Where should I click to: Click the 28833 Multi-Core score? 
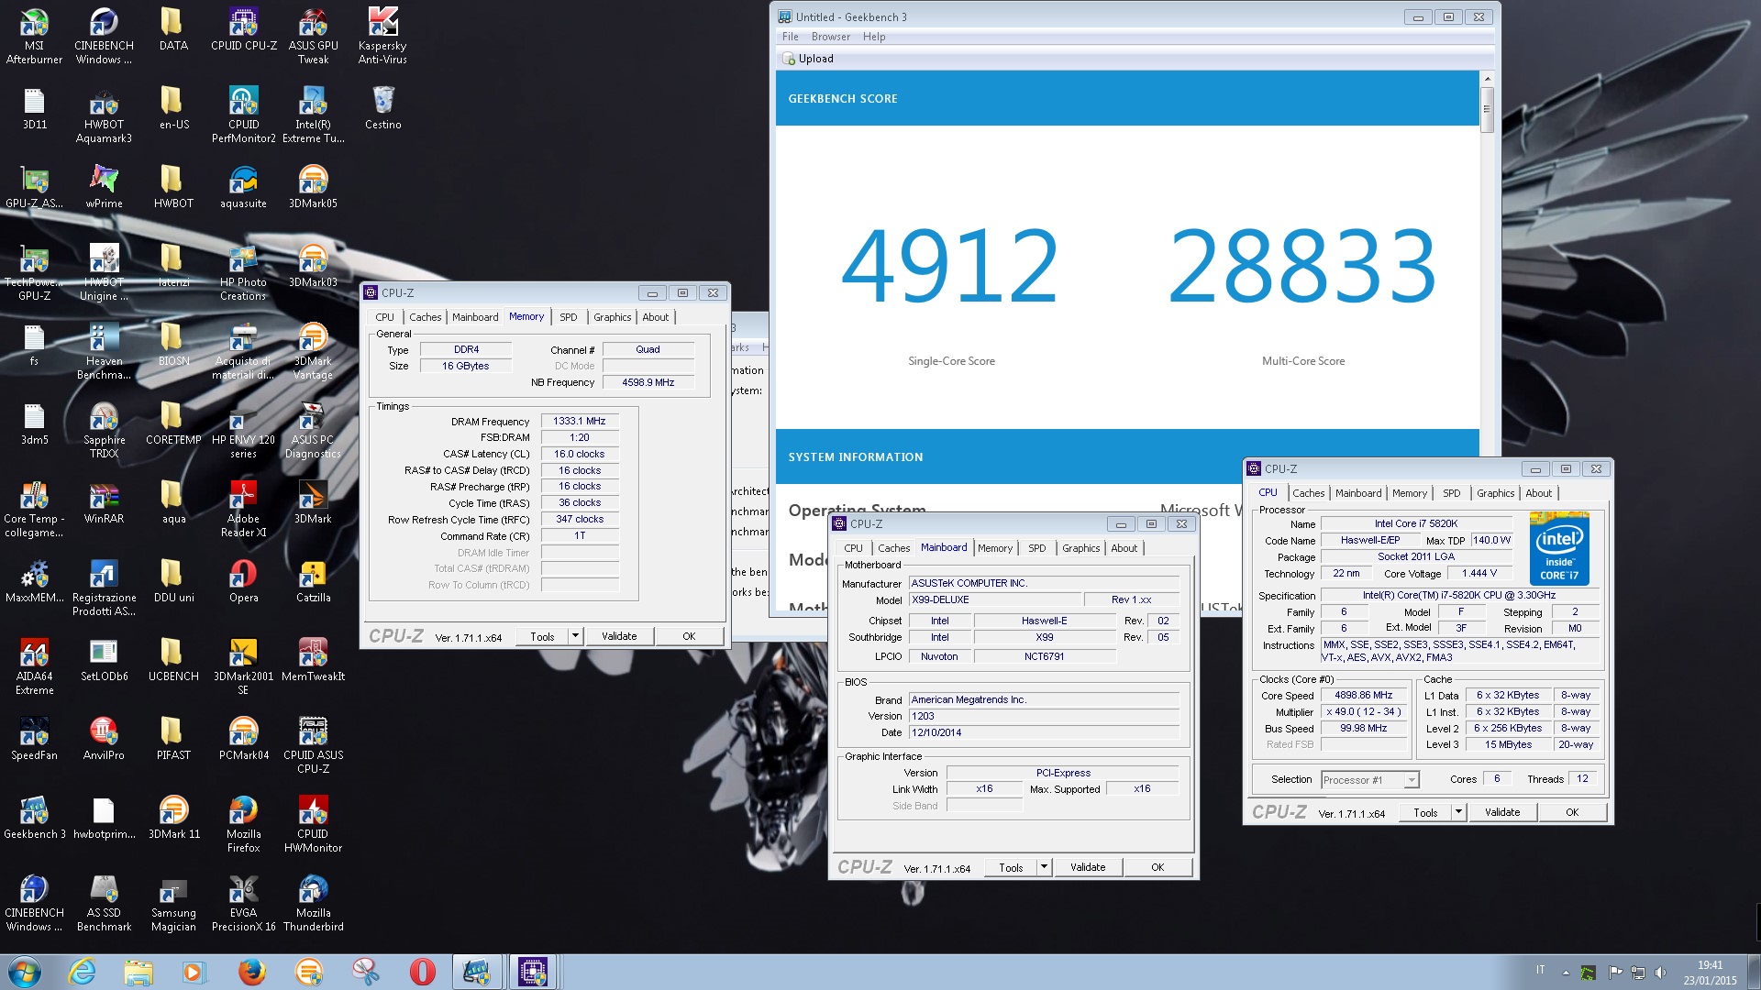[x=1302, y=266]
